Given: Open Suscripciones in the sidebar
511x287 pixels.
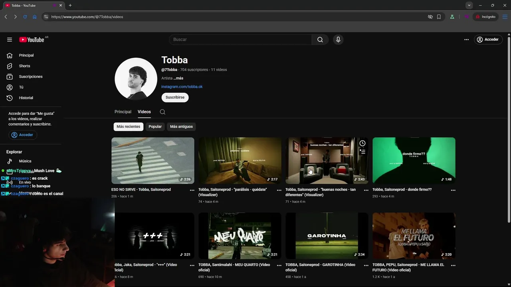Looking at the screenshot, I should 31,77.
